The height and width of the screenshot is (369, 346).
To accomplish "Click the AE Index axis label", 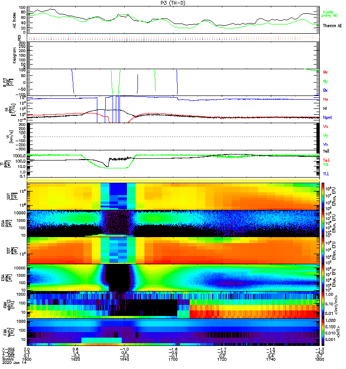I will click(x=14, y=20).
